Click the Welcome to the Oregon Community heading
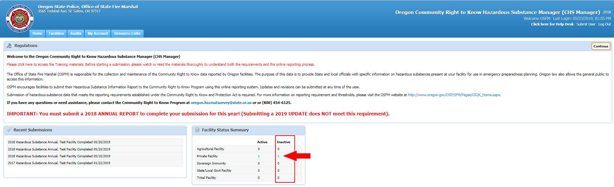This screenshot has height=187, width=614. pyautogui.click(x=94, y=57)
